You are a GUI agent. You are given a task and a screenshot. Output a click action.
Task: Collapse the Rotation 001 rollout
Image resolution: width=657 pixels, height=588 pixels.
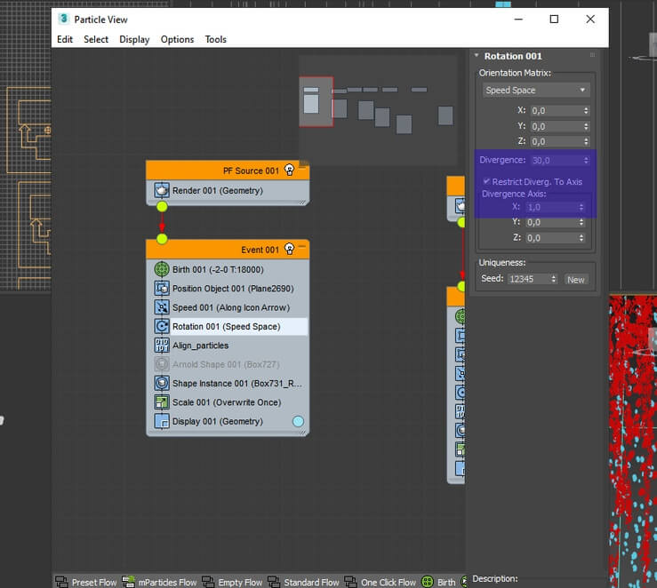tap(477, 56)
